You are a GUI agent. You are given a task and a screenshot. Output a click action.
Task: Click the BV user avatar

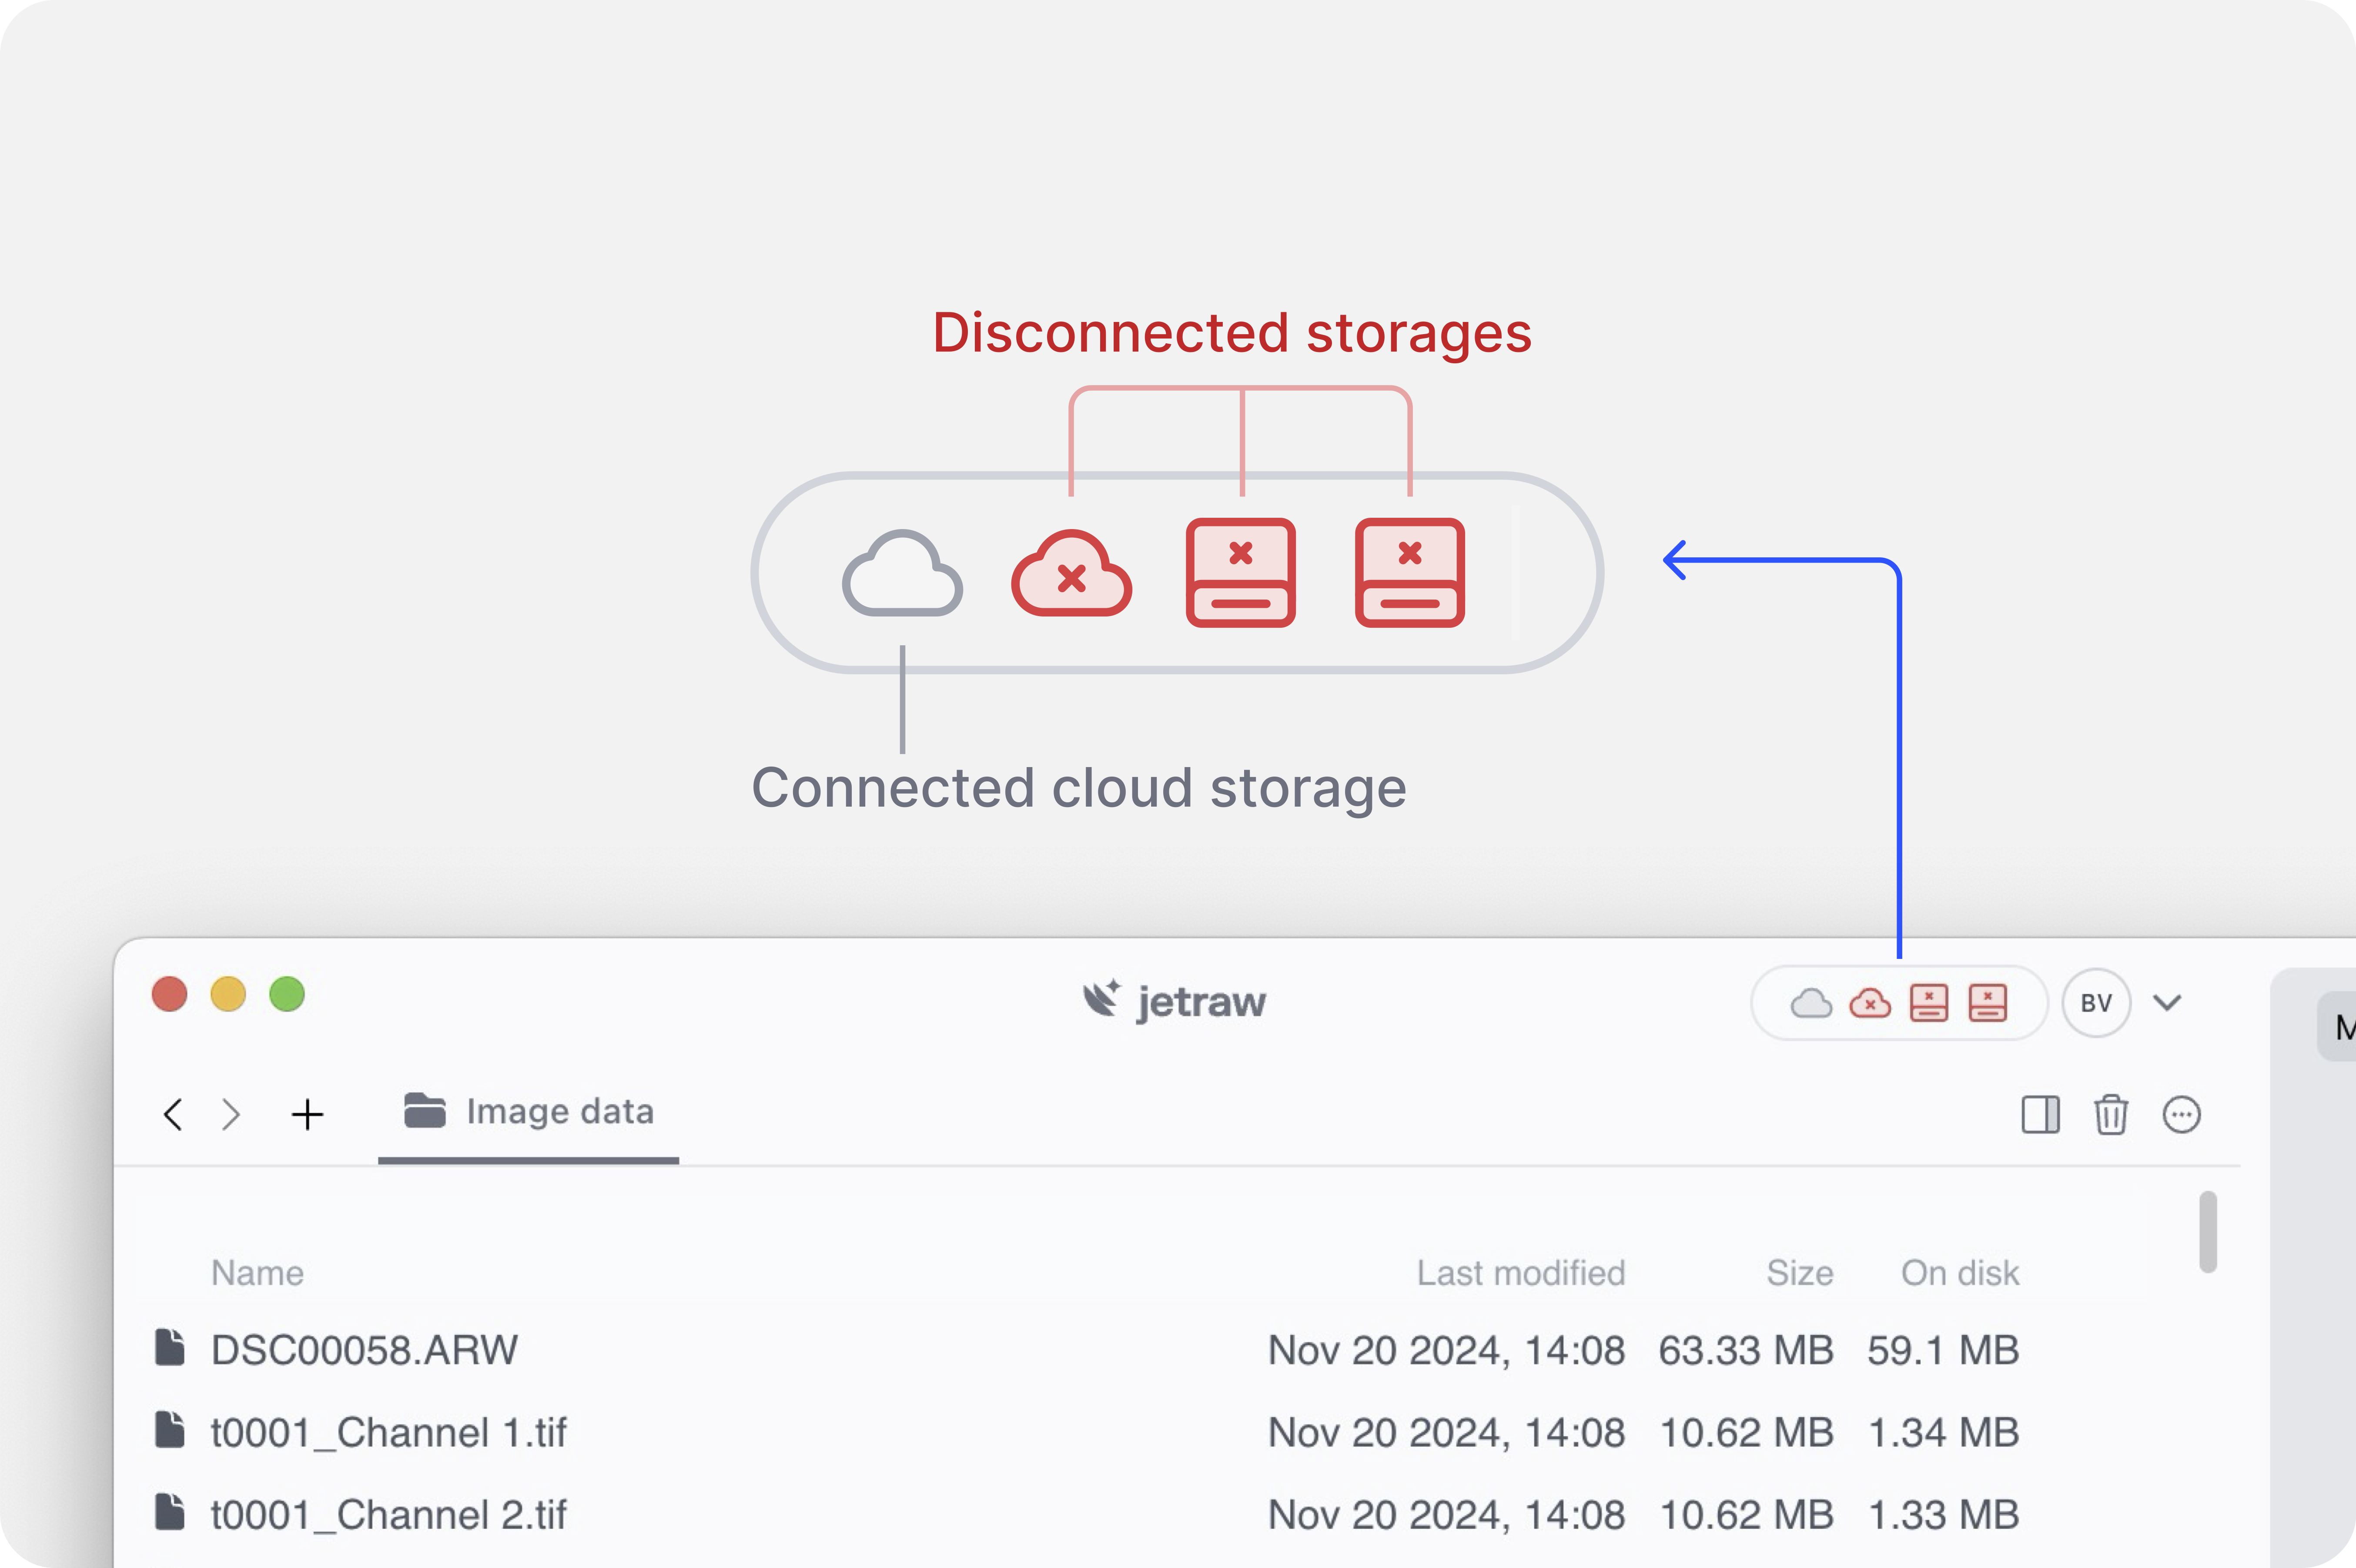2096,1003
